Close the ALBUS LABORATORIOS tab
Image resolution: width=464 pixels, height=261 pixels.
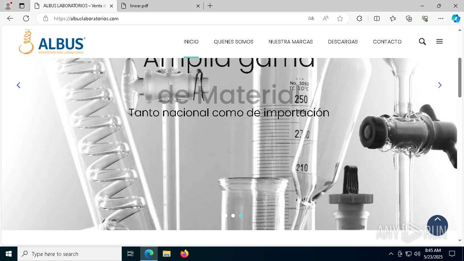pos(111,6)
